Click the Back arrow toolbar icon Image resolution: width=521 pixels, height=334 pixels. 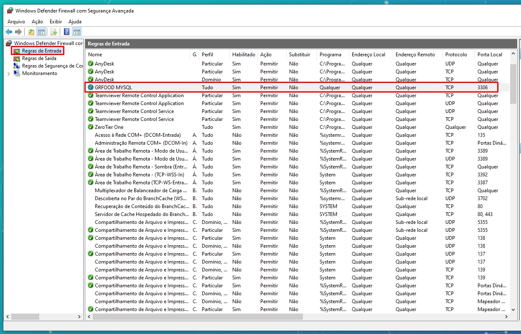tap(9, 32)
